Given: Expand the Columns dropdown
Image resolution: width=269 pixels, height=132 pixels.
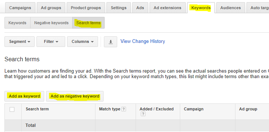Looking at the screenshot, I should tap(83, 41).
